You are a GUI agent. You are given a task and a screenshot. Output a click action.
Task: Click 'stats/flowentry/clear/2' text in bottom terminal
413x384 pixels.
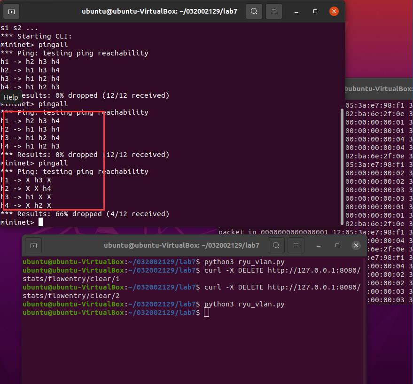[71, 296]
